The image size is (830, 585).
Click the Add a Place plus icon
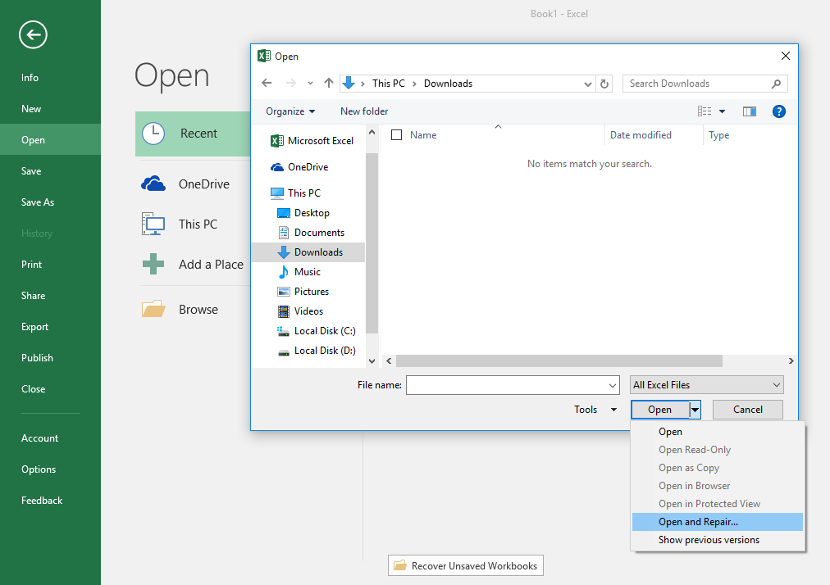(153, 264)
